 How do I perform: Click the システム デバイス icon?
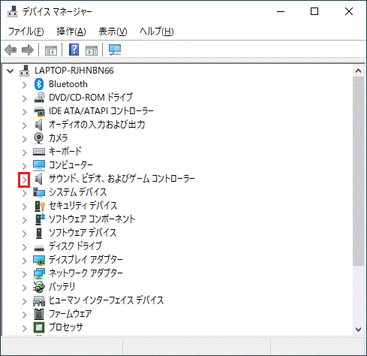coord(39,192)
